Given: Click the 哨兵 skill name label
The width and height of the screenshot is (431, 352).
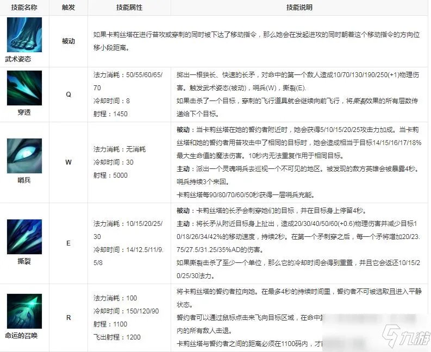Looking at the screenshot, I should point(24,180).
